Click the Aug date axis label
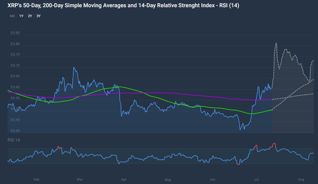318x184 pixels. pyautogui.click(x=301, y=179)
